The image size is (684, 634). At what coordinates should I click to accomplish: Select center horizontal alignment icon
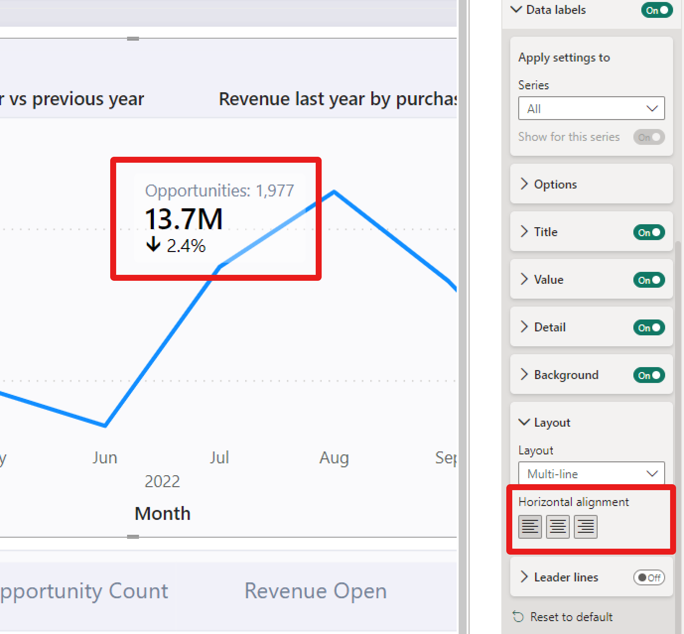(x=557, y=526)
